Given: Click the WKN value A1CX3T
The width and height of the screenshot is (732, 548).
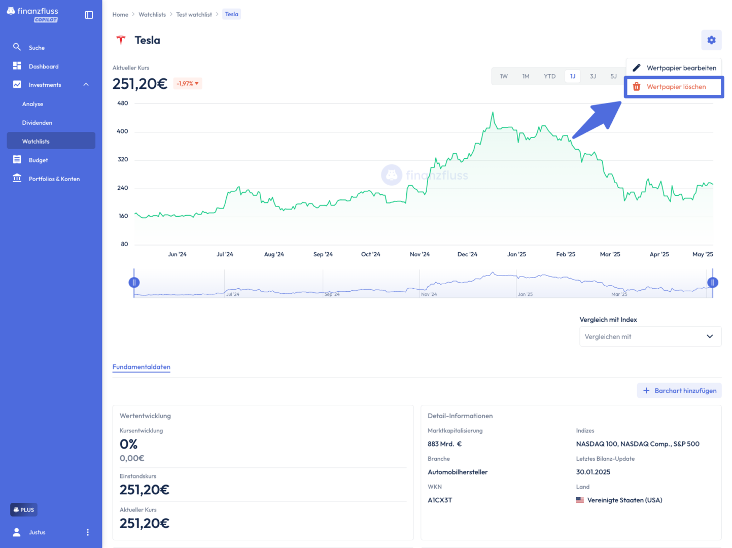Looking at the screenshot, I should tap(440, 500).
